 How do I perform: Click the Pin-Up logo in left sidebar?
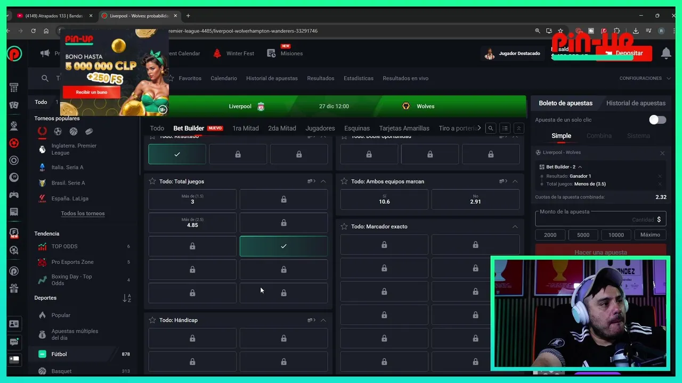[14, 53]
